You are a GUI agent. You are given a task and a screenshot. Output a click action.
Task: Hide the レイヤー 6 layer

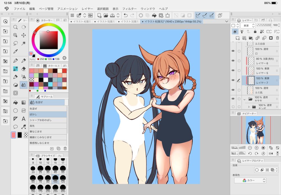click(233, 61)
